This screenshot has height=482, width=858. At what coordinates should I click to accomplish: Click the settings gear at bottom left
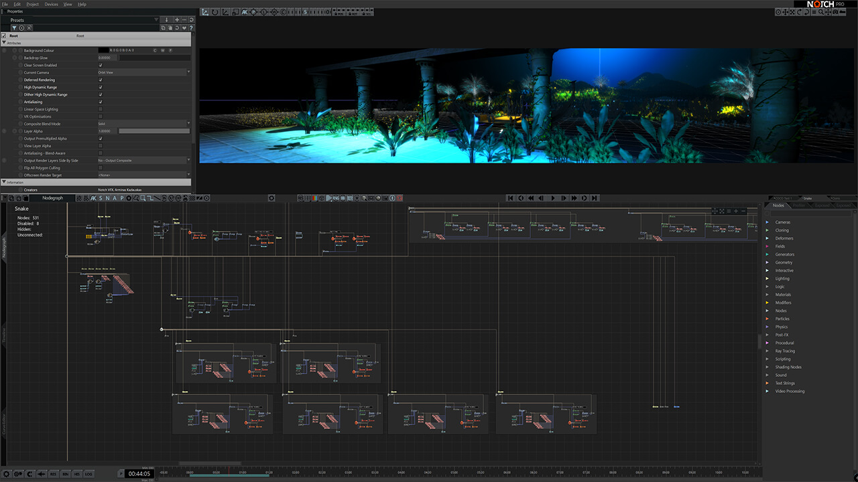pyautogui.click(x=6, y=474)
